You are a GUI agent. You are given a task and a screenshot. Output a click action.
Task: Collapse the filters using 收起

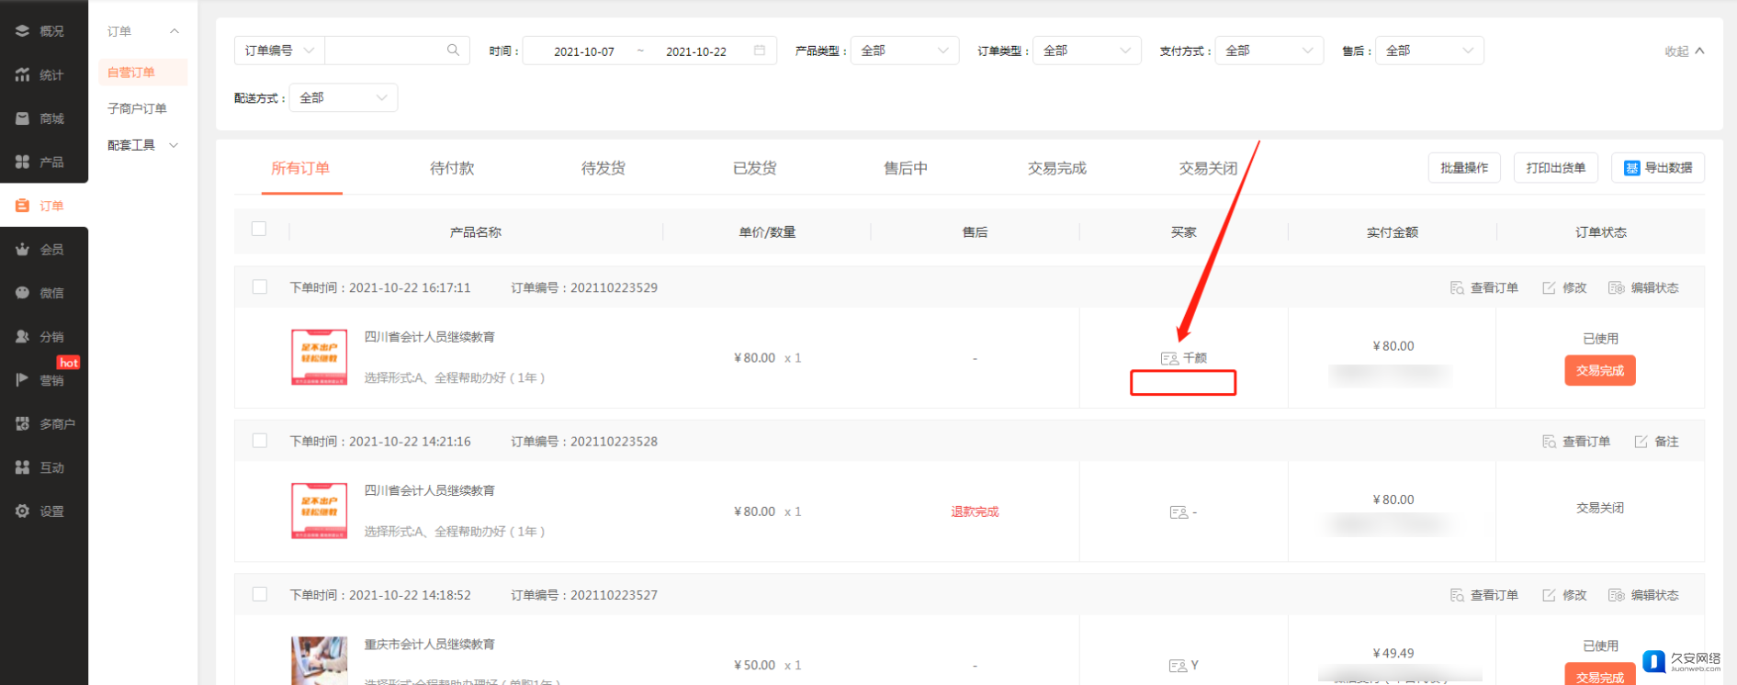click(1684, 51)
